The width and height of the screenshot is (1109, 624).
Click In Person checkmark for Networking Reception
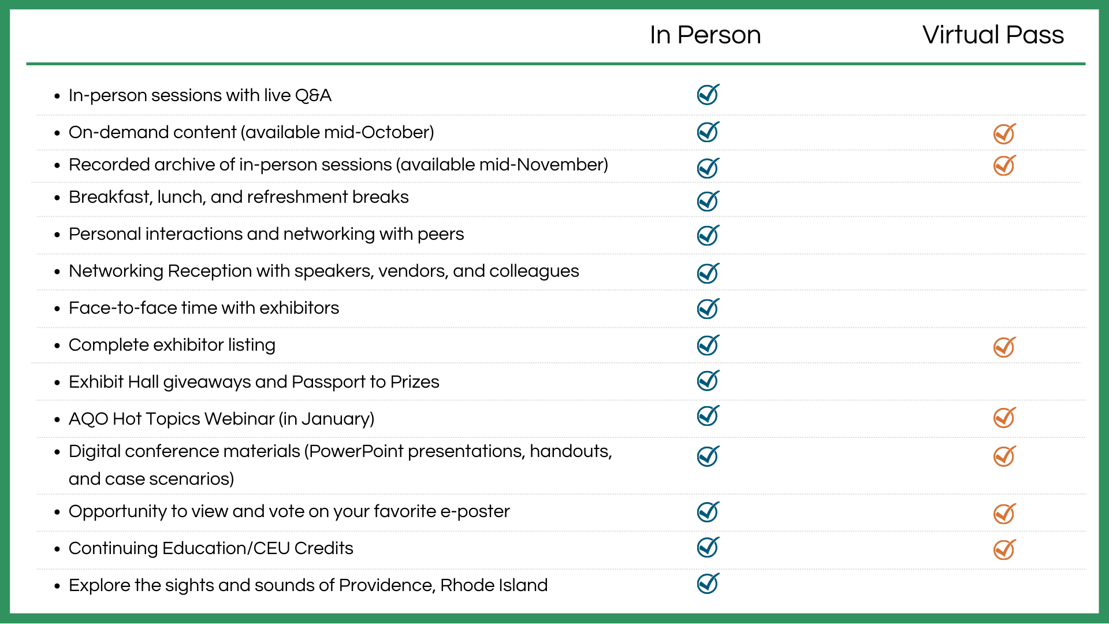pos(708,273)
